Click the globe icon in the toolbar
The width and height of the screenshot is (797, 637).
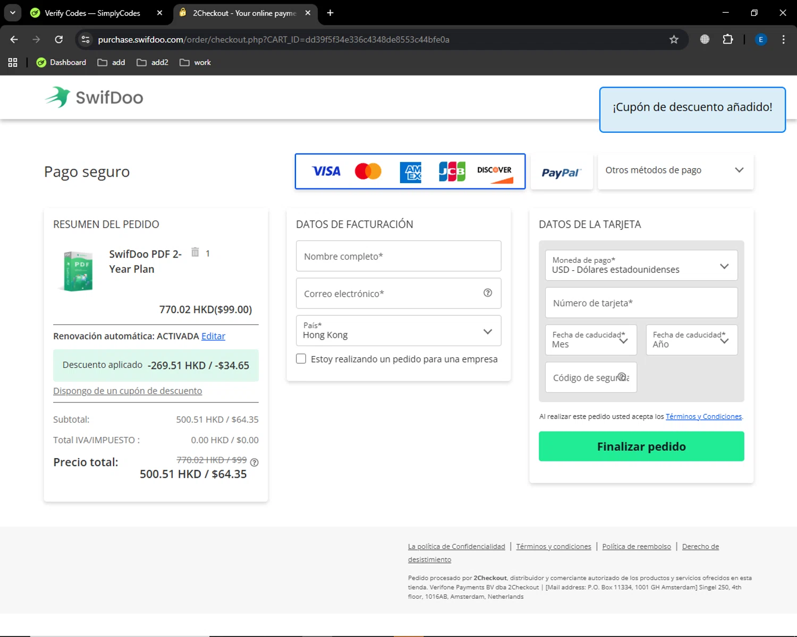[x=705, y=39]
